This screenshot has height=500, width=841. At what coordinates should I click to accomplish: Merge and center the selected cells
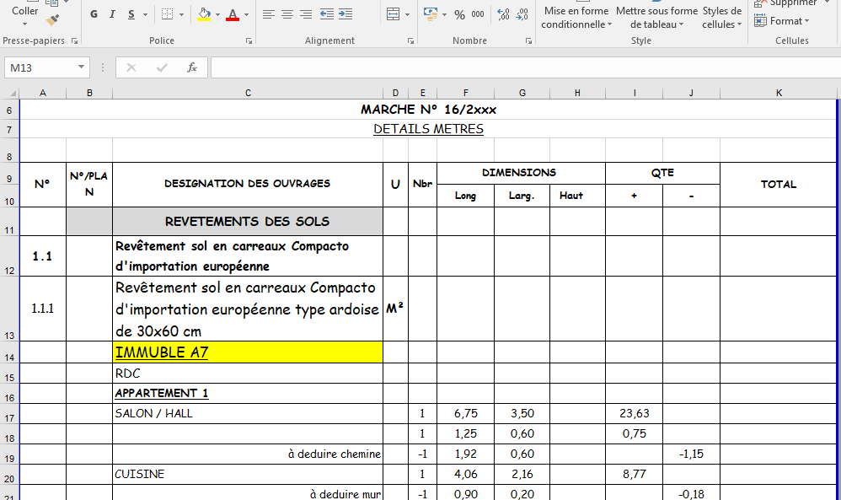click(x=393, y=14)
